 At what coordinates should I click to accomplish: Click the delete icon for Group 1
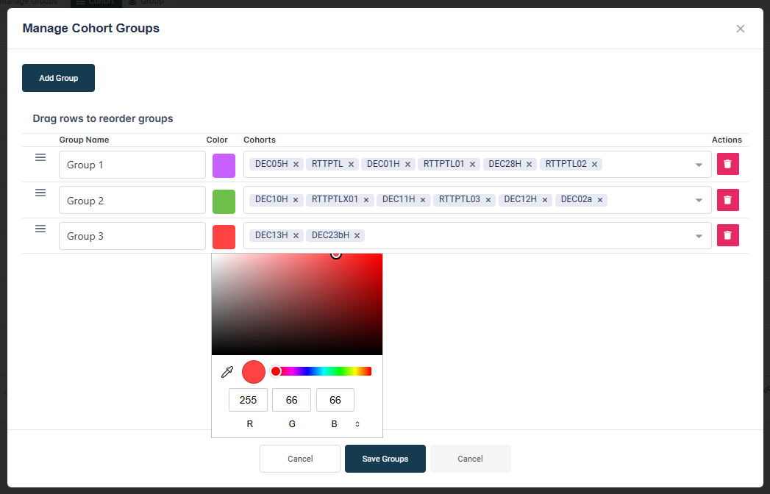[728, 164]
